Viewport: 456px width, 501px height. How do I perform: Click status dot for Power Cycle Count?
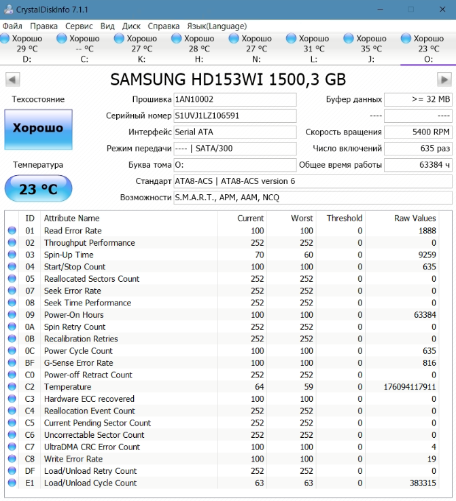click(x=12, y=350)
